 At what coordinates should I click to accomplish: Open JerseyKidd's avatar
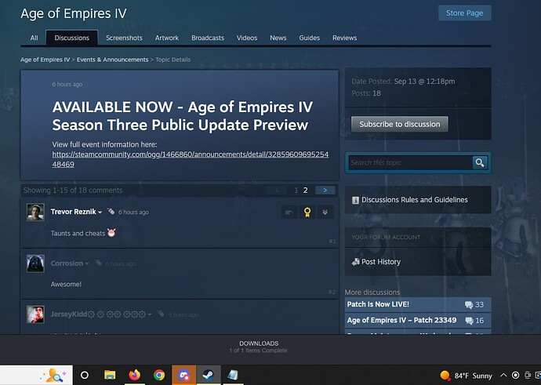35,314
